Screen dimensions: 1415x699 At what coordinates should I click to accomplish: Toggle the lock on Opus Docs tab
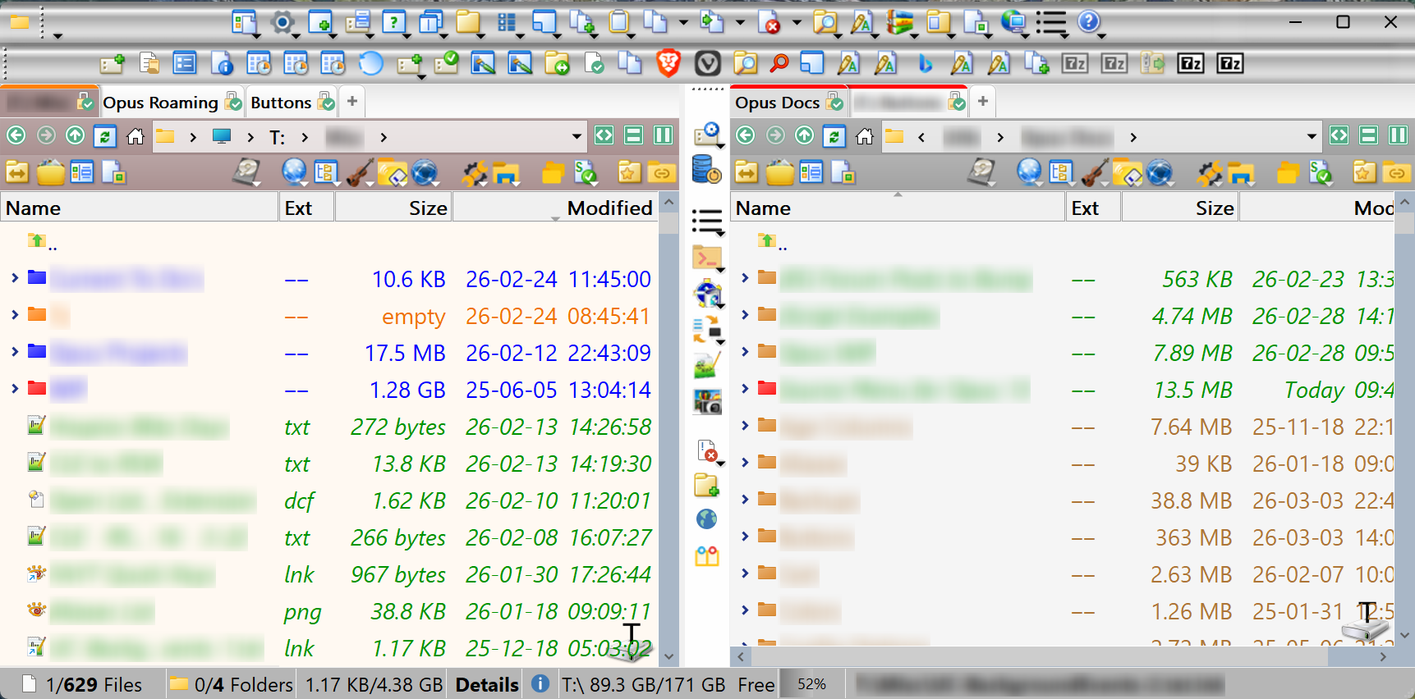[835, 103]
